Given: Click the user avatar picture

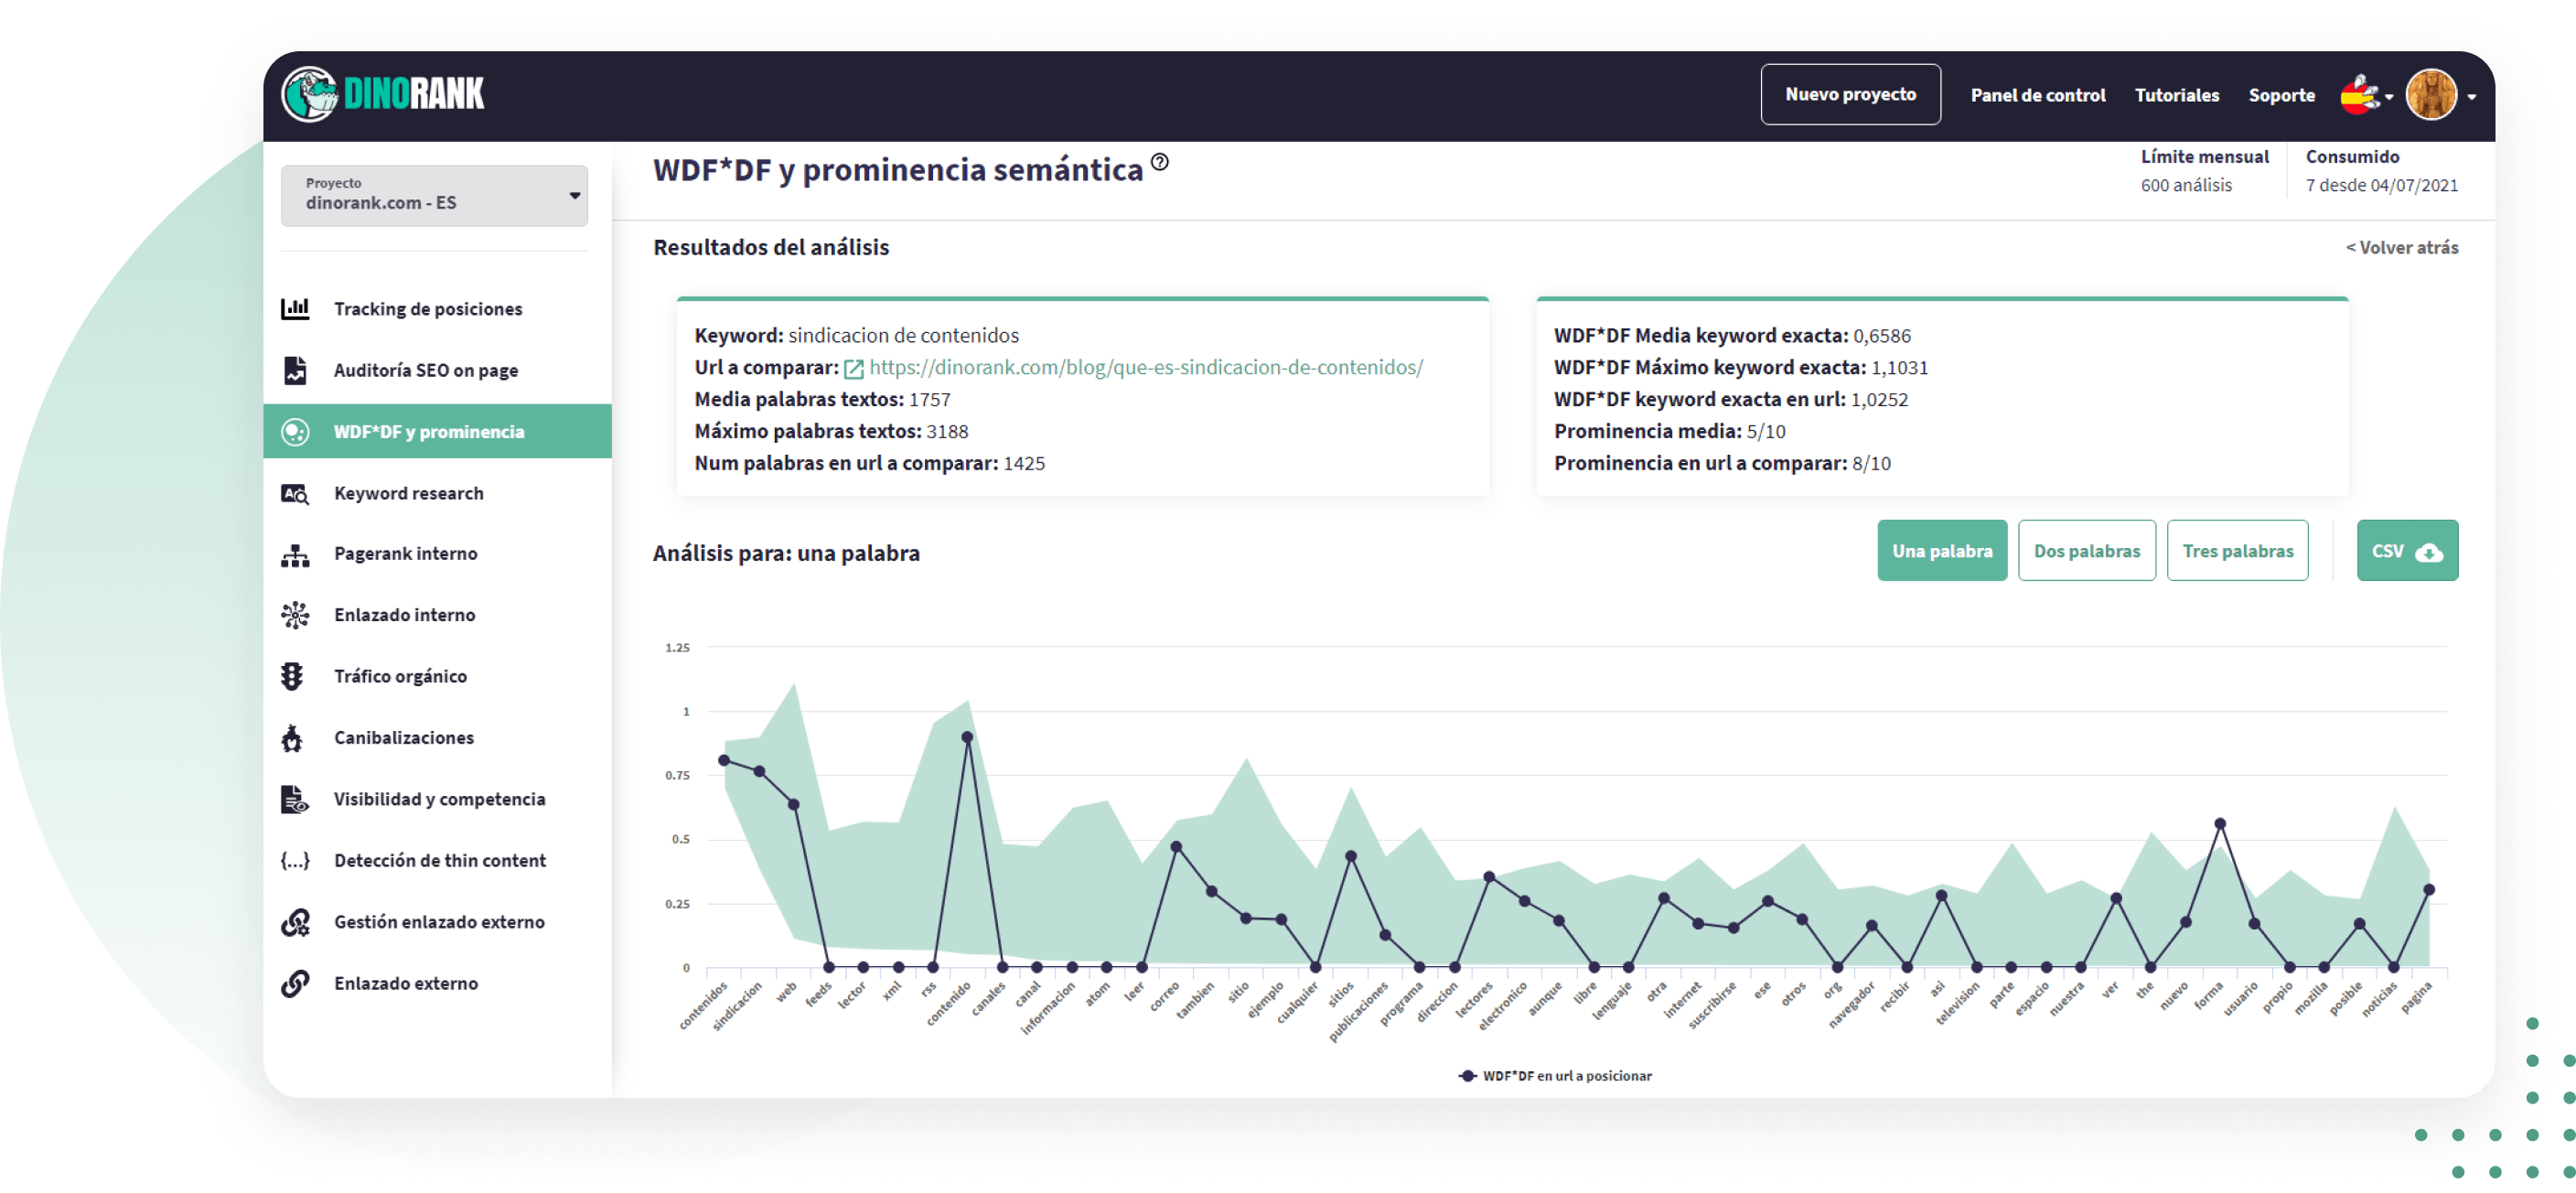Looking at the screenshot, I should (2431, 95).
